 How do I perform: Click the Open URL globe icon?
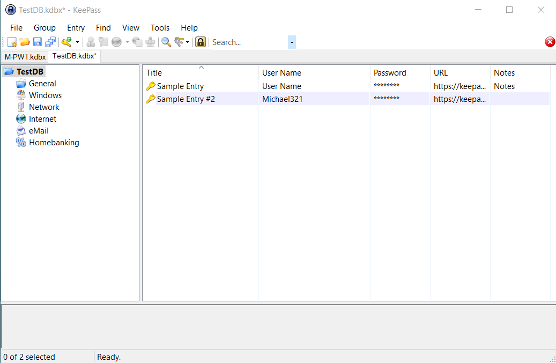point(117,42)
